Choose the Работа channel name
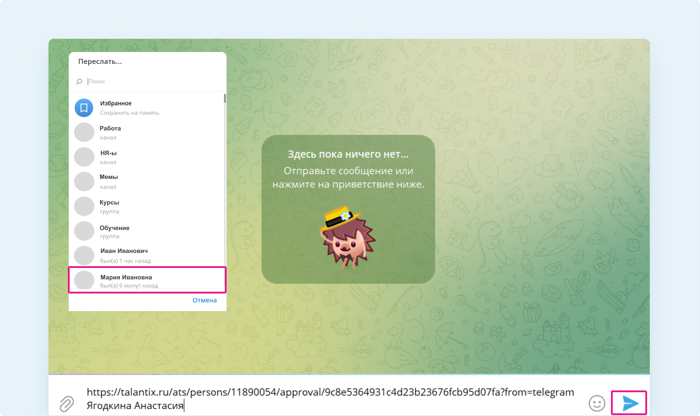The height and width of the screenshot is (416, 700). [110, 128]
